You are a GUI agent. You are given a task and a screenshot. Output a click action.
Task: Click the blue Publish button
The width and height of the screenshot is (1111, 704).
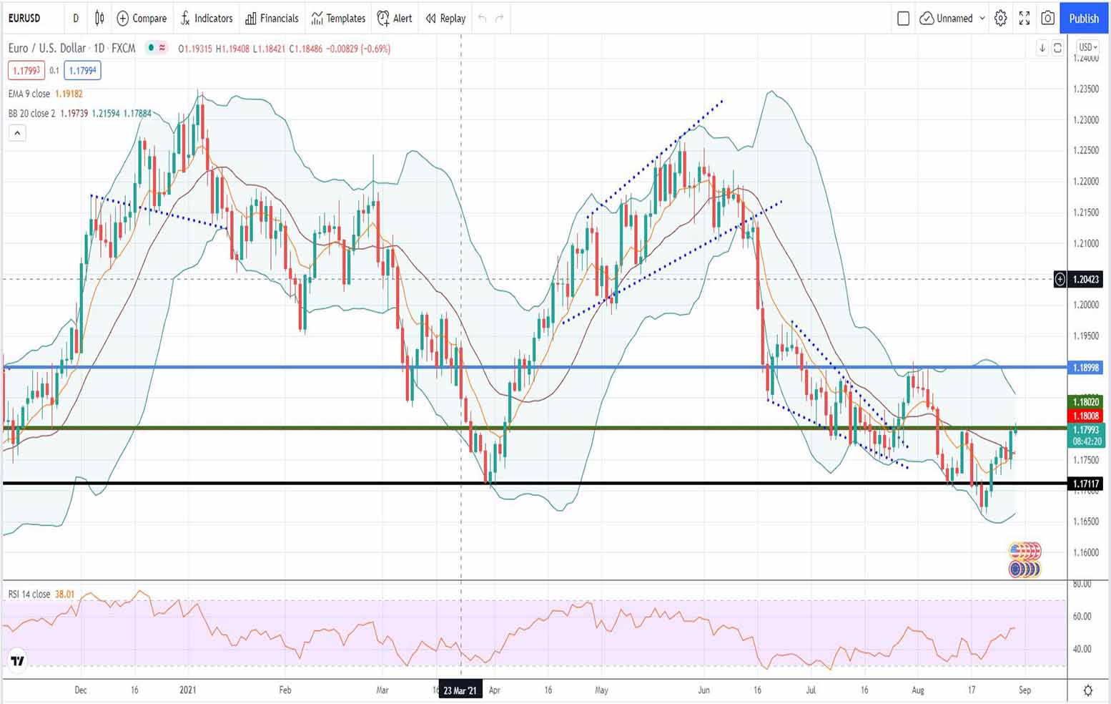coord(1084,18)
